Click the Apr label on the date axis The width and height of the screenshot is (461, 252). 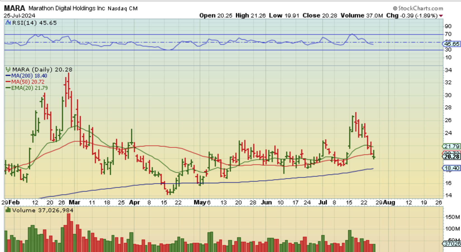point(134,202)
